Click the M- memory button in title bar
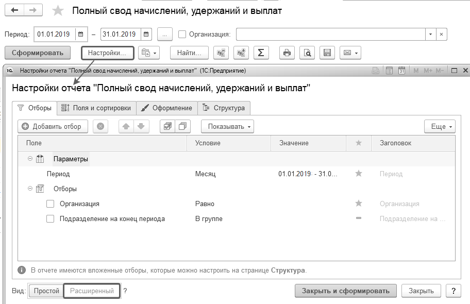 pyautogui.click(x=440, y=71)
